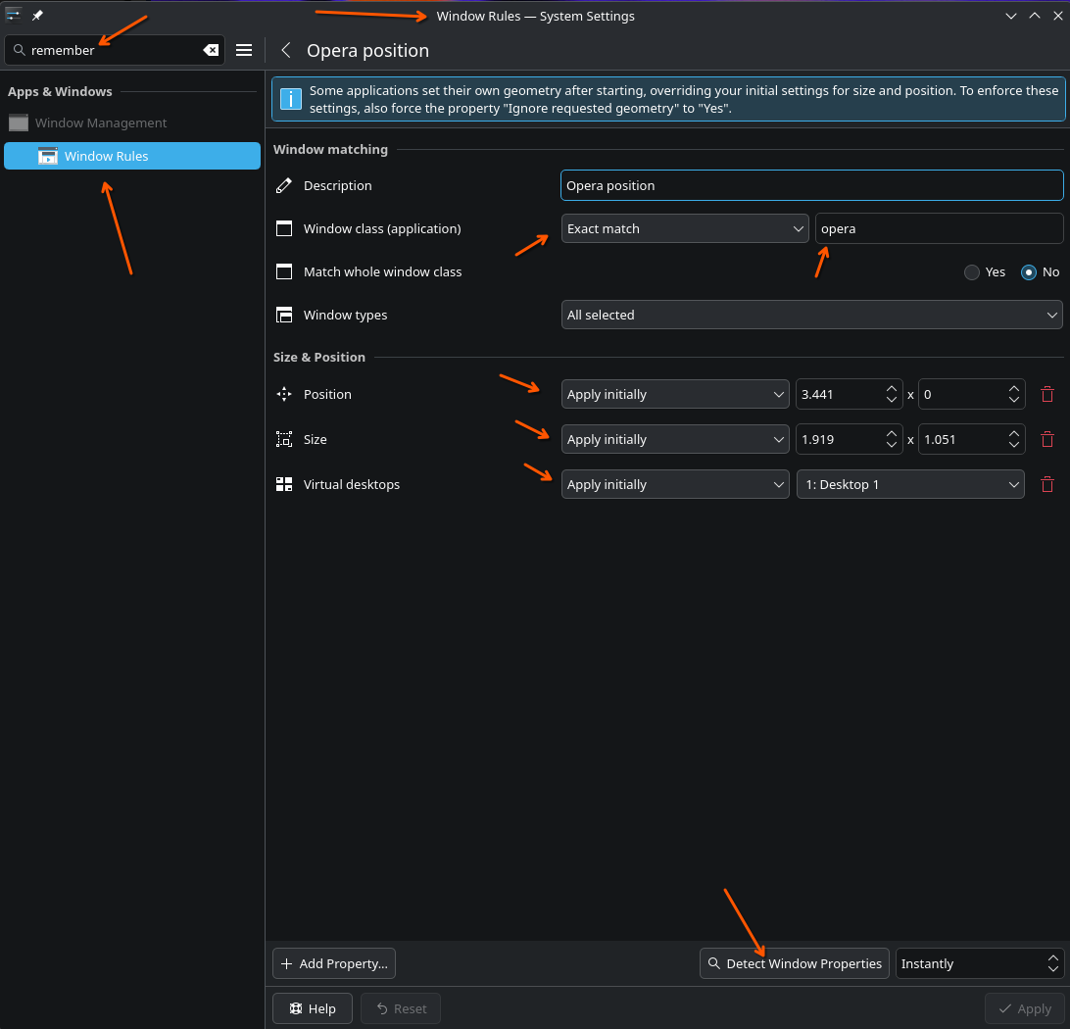This screenshot has height=1029, width=1070.
Task: Expand the Window types All selected dropdown
Action: click(812, 316)
